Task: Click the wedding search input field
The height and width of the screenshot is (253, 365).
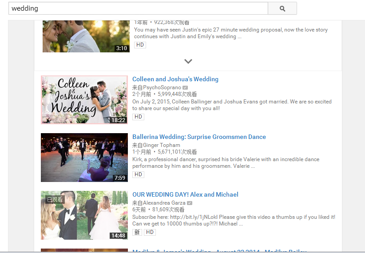Action: click(x=138, y=8)
